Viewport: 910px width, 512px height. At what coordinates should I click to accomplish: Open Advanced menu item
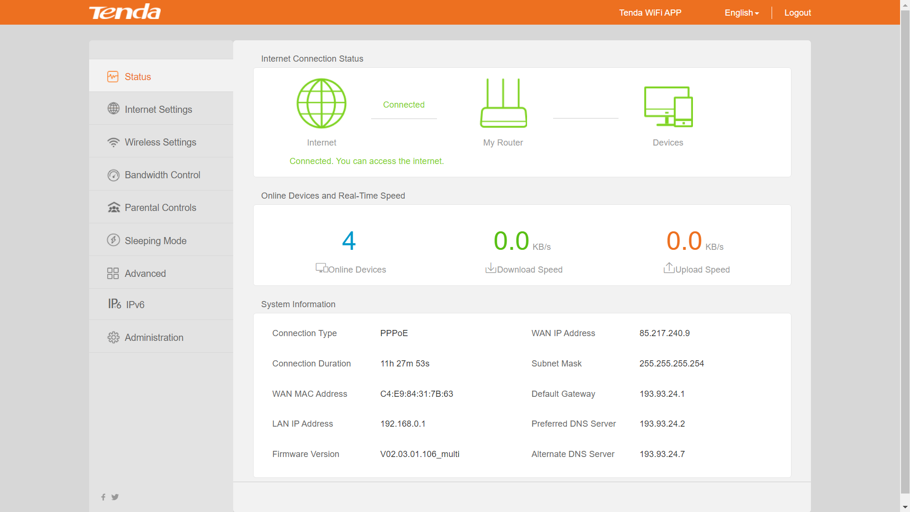pyautogui.click(x=161, y=273)
